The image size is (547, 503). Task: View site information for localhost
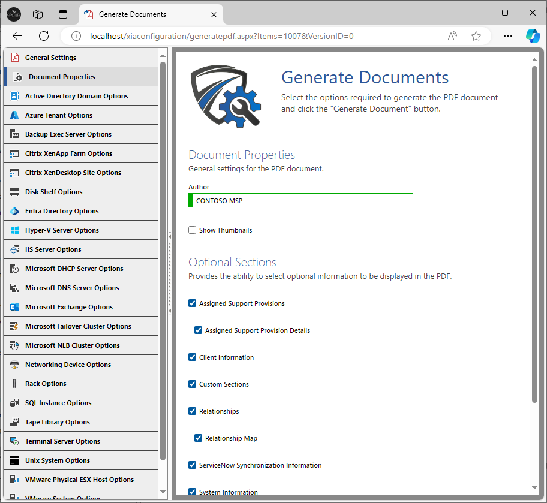[x=76, y=36]
